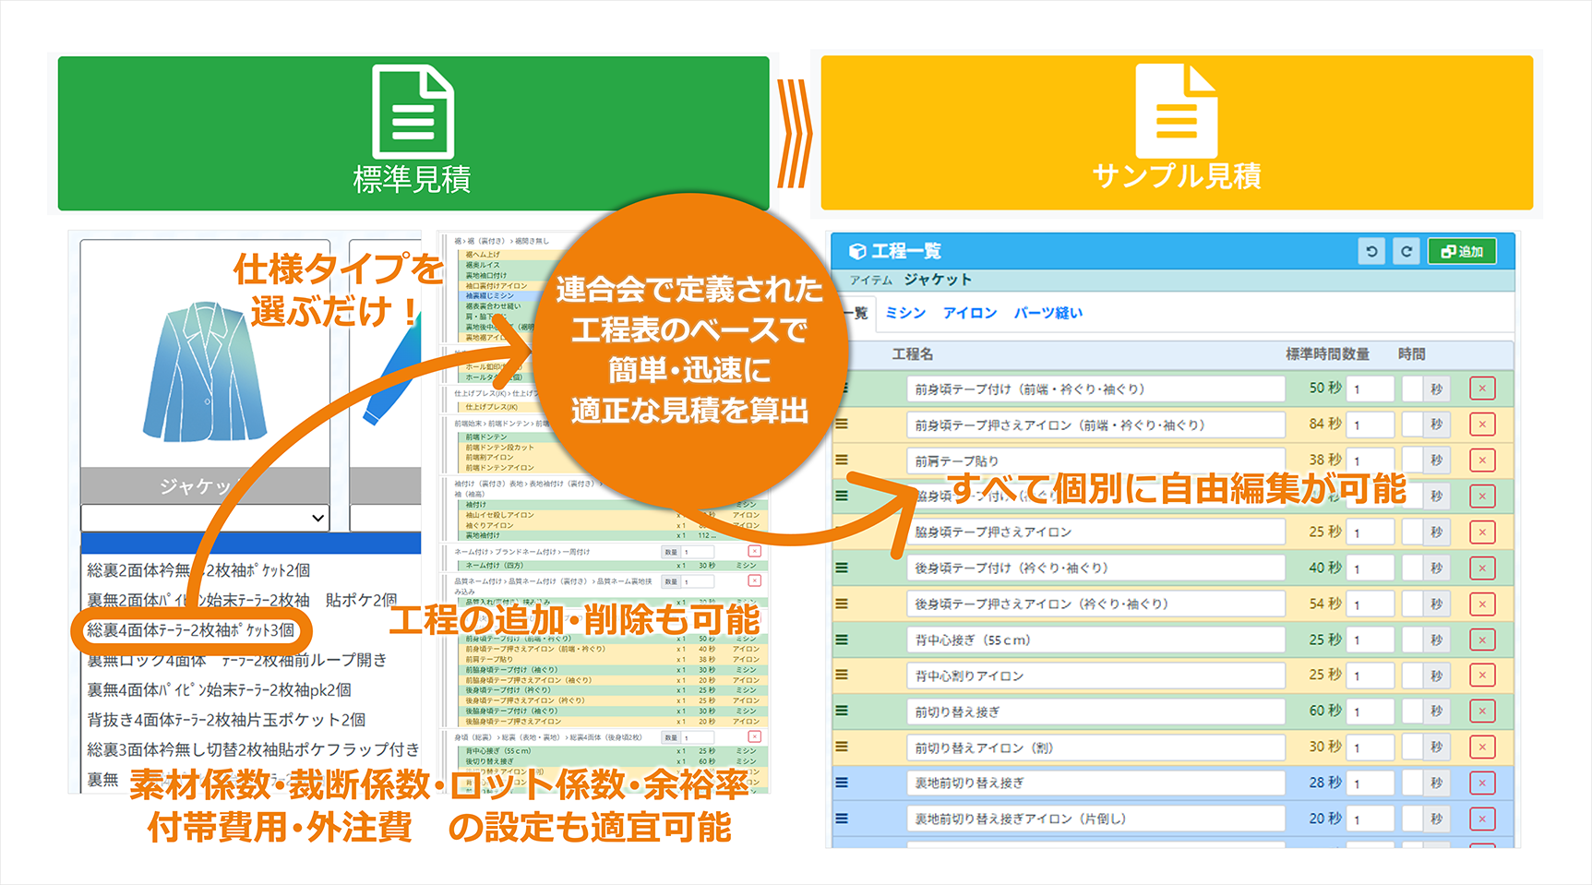This screenshot has height=885, width=1592.
Task: Click the sample estimate document icon
Action: click(x=1176, y=112)
